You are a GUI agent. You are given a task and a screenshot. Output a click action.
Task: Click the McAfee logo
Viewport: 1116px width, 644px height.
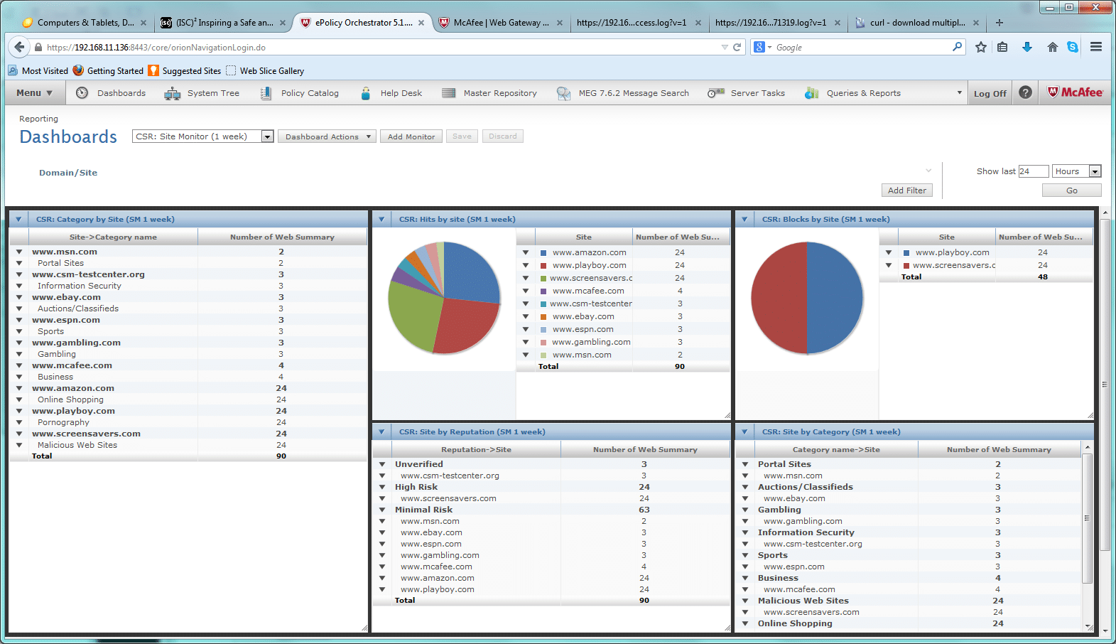1076,92
